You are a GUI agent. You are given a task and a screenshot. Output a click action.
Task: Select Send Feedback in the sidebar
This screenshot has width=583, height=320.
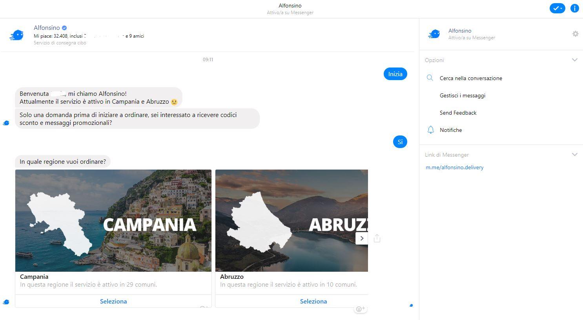[458, 113]
